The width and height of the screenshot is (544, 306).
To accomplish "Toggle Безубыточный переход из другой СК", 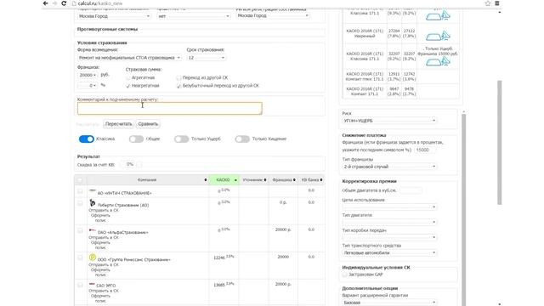I will click(179, 86).
